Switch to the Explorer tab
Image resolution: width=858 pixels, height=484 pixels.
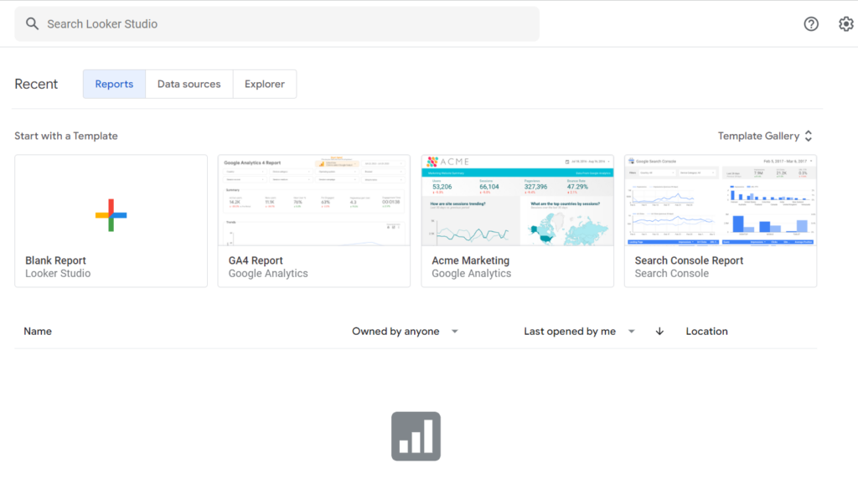[x=265, y=85]
